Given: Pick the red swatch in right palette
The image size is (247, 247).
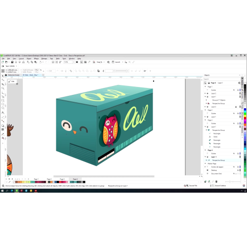Looking at the screenshot, I should pyautogui.click(x=245, y=118).
